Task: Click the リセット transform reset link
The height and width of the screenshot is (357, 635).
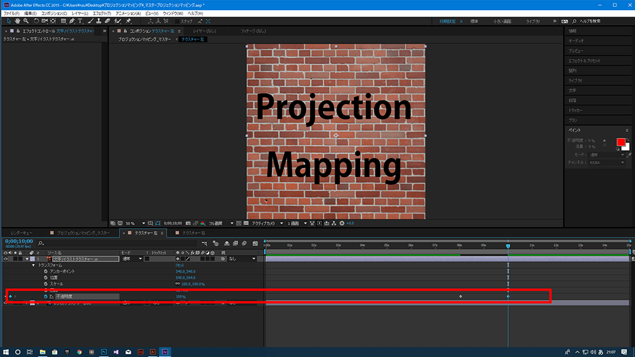Action: coord(180,265)
